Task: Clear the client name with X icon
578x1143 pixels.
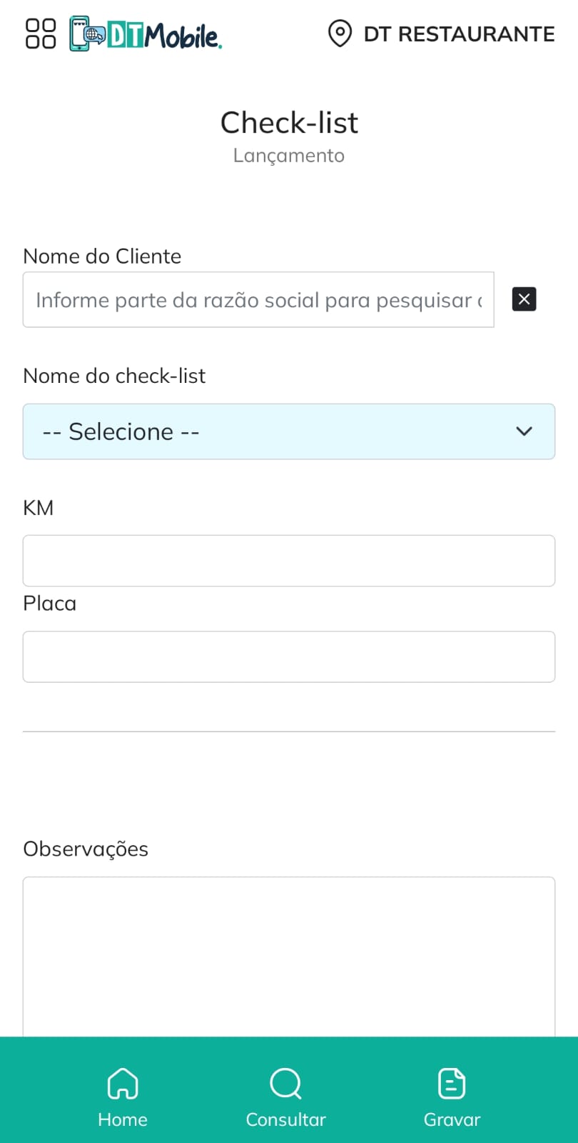Action: pyautogui.click(x=524, y=299)
